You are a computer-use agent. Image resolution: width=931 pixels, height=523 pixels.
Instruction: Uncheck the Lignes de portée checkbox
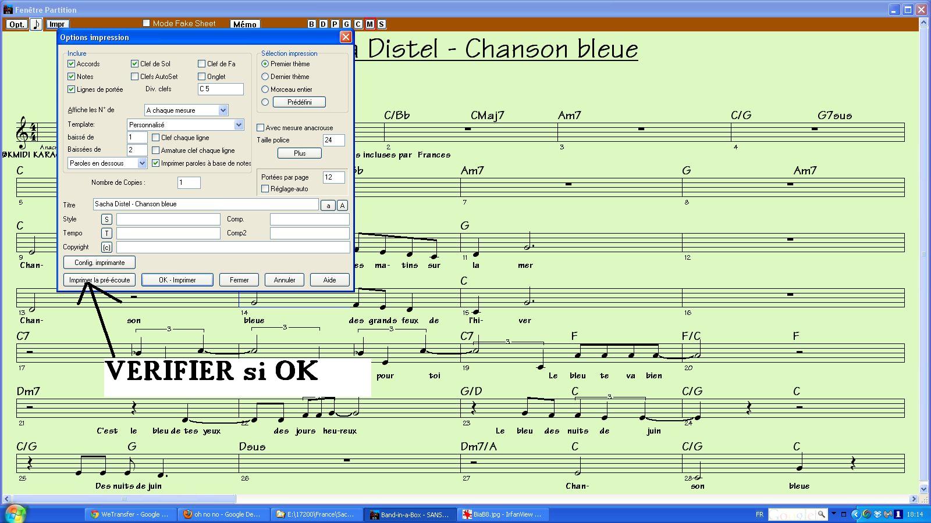tap(71, 89)
